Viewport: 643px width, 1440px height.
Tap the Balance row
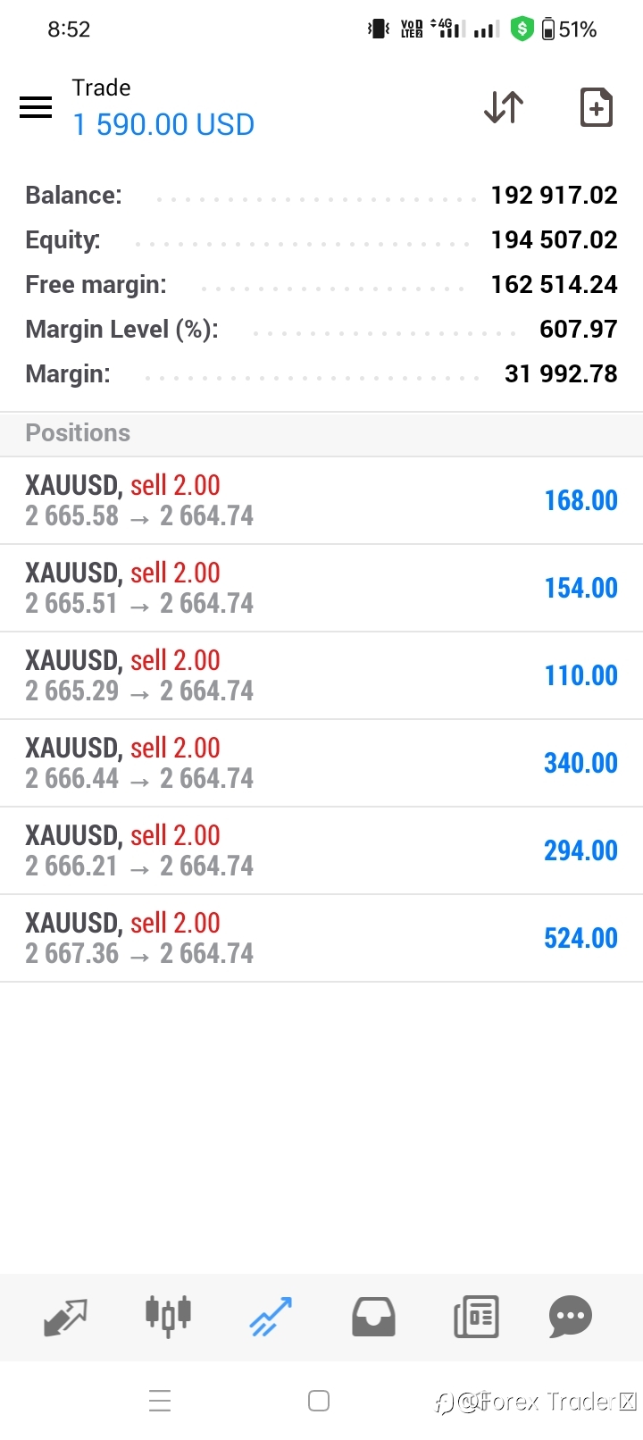point(321,195)
